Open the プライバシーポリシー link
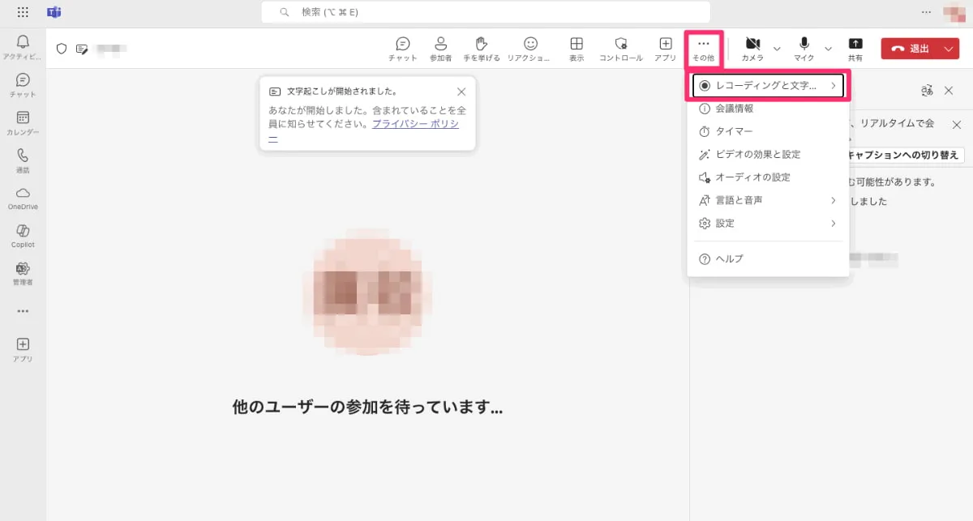 (416, 123)
